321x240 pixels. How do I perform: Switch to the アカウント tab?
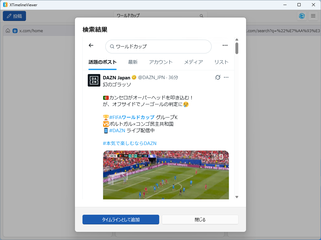[161, 62]
